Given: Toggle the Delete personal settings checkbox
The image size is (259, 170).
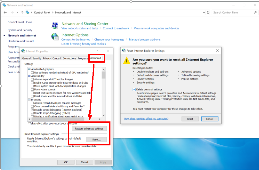Looking at the screenshot, I should (134, 89).
